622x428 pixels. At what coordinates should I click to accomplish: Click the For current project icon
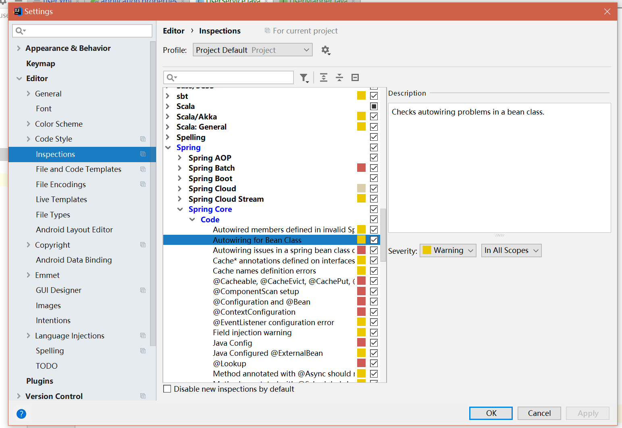tap(267, 31)
